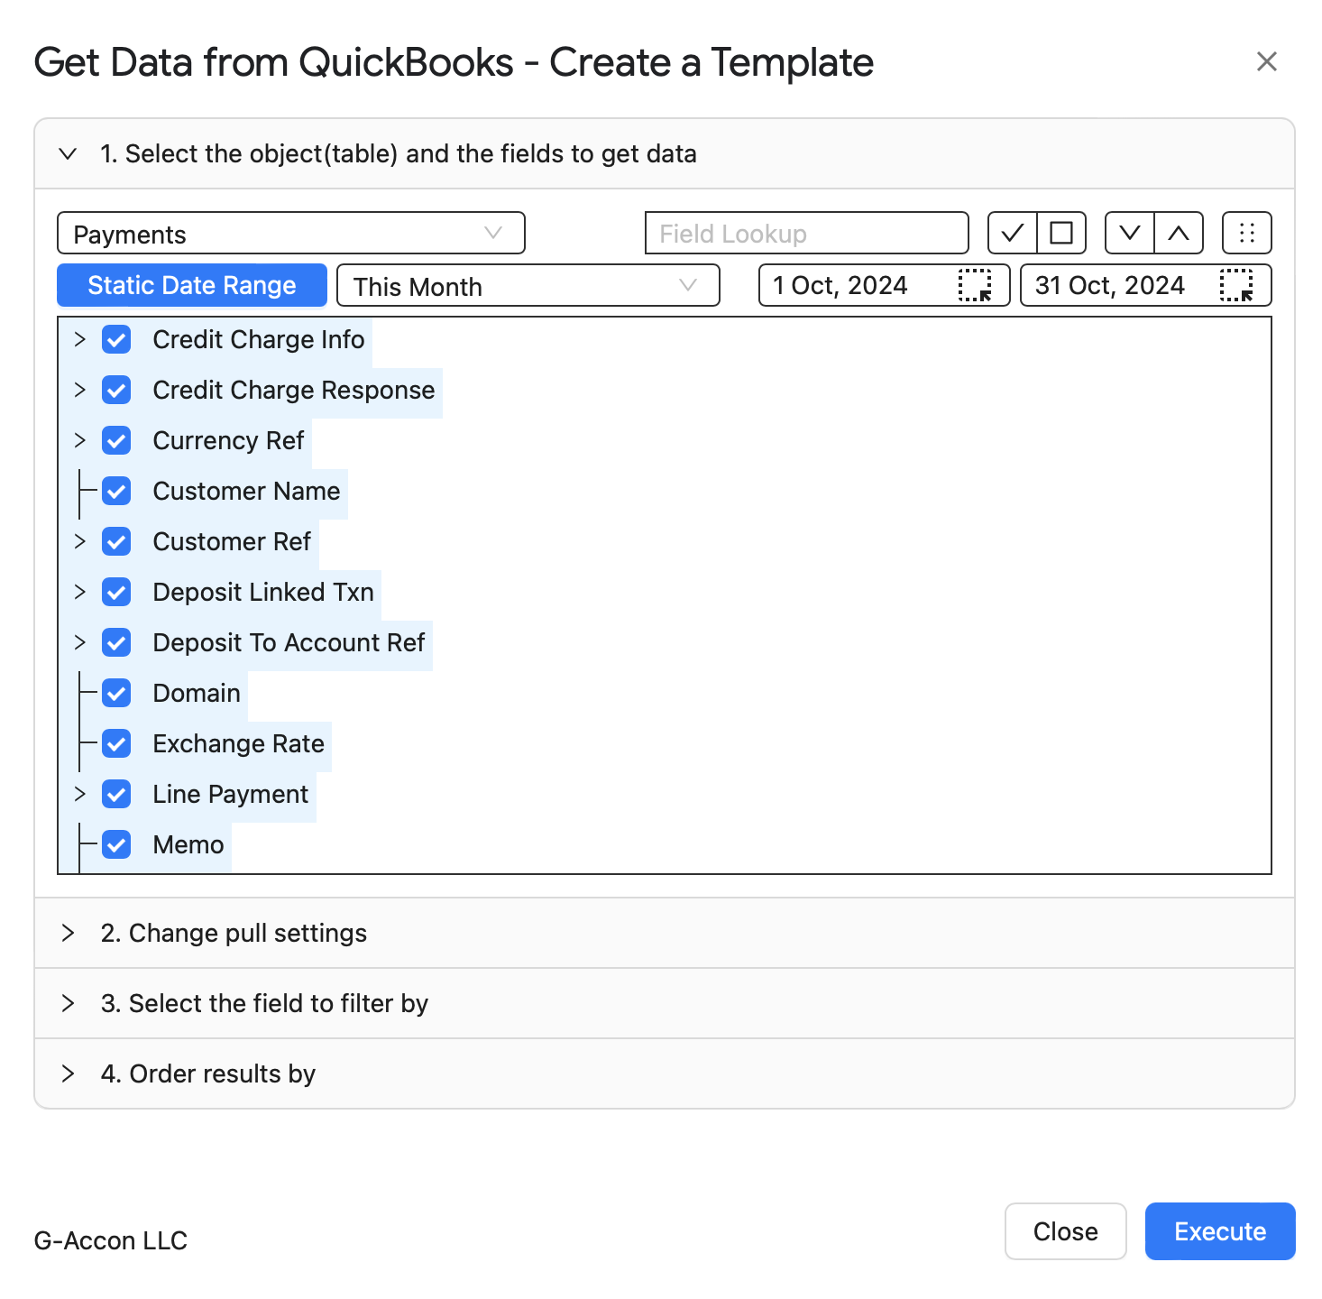The height and width of the screenshot is (1299, 1322).
Task: Expand section 2 Change pull settings
Action: tap(234, 933)
